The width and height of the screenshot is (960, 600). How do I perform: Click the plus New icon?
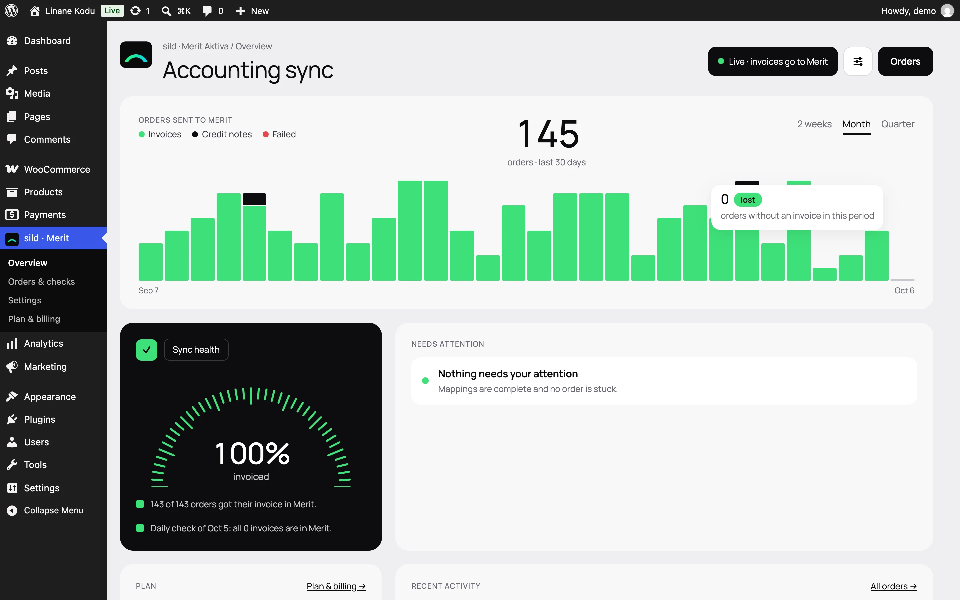(x=240, y=11)
